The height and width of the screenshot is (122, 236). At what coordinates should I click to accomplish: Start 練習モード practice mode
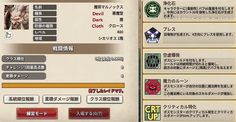point(37,114)
